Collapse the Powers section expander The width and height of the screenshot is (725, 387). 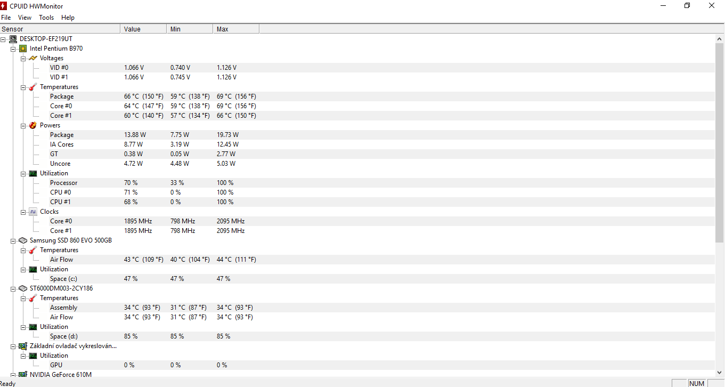point(23,125)
